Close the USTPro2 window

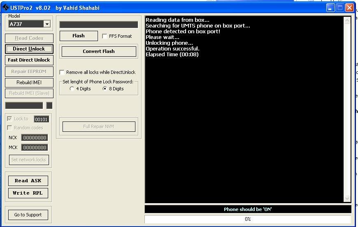(349, 8)
